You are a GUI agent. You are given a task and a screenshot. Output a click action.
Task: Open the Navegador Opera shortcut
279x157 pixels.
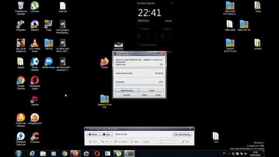click(35, 83)
